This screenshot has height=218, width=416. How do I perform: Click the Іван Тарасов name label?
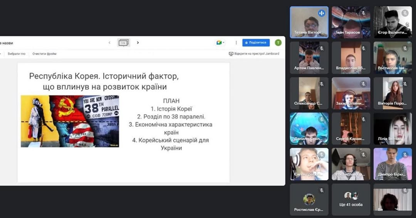pos(348,32)
